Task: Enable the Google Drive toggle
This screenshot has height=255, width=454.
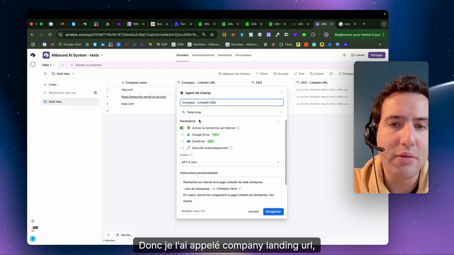Action: pos(182,135)
